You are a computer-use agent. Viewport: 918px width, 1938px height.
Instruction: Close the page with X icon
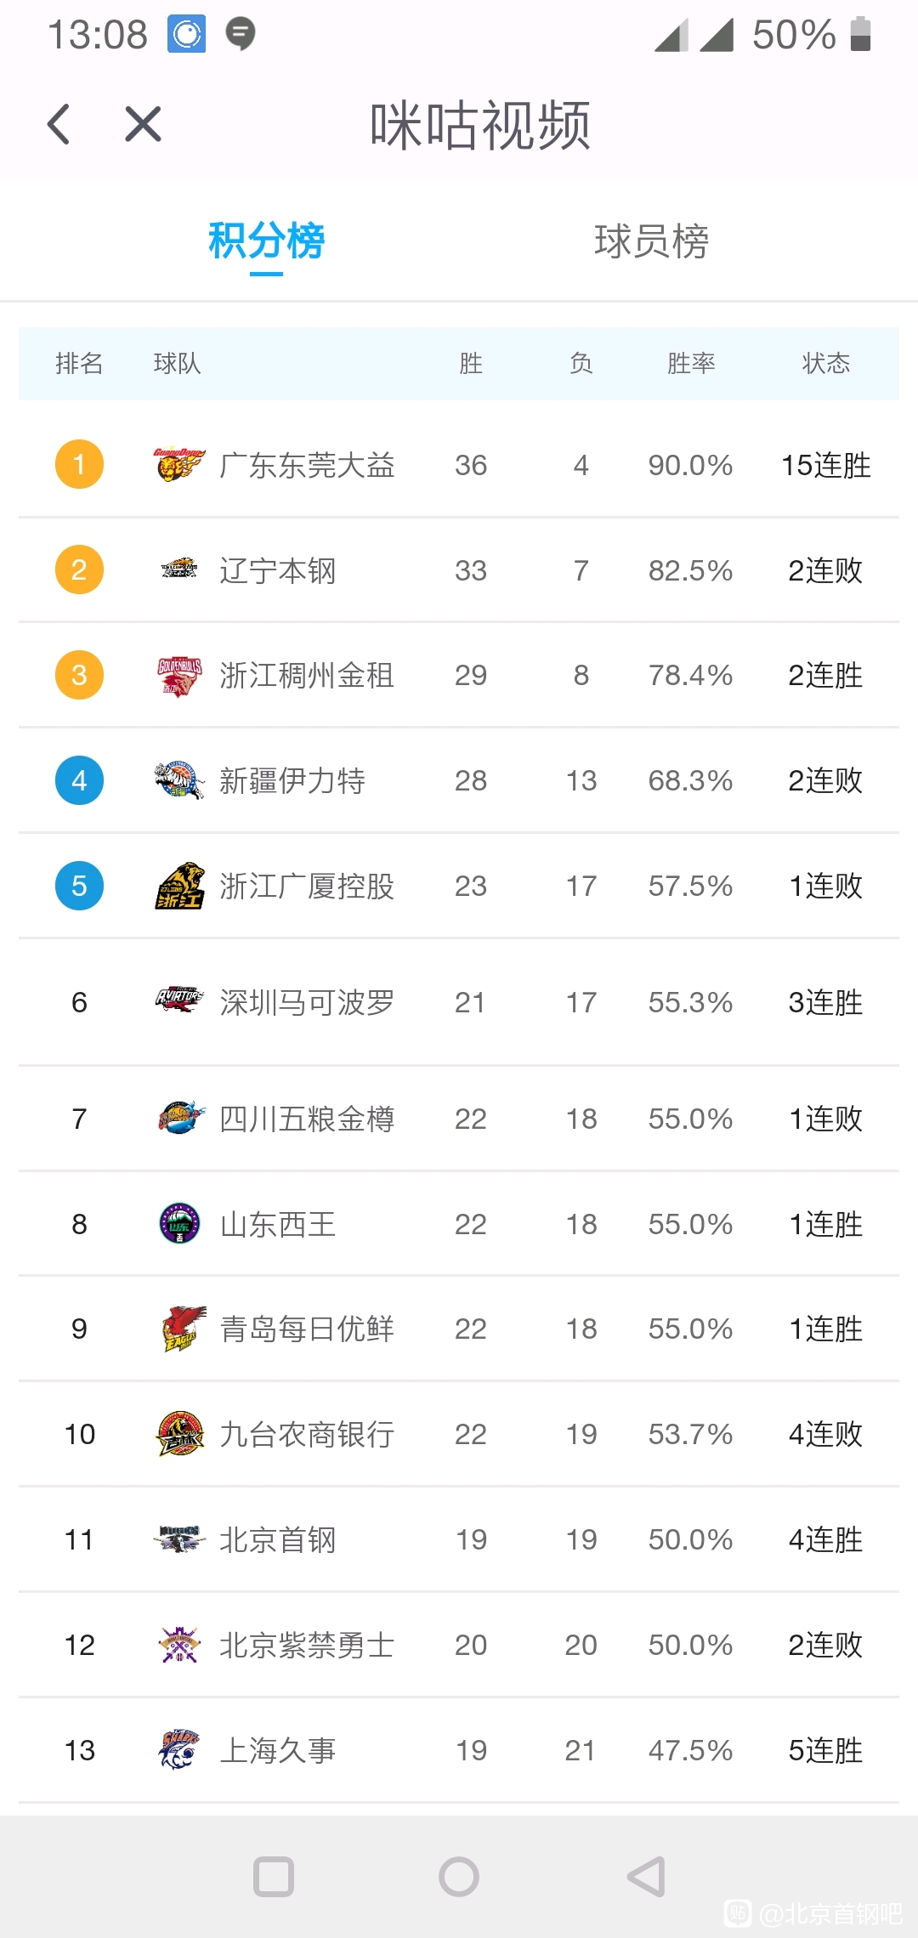[x=143, y=124]
